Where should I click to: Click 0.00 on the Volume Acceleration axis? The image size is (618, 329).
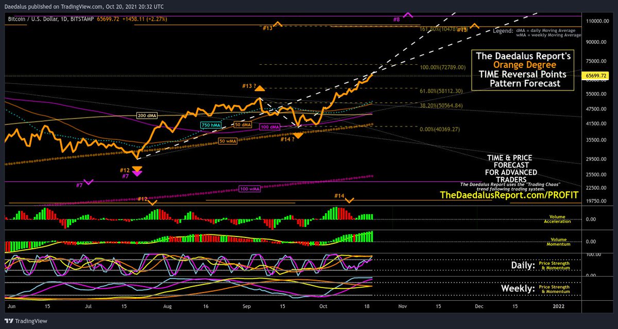(591, 219)
